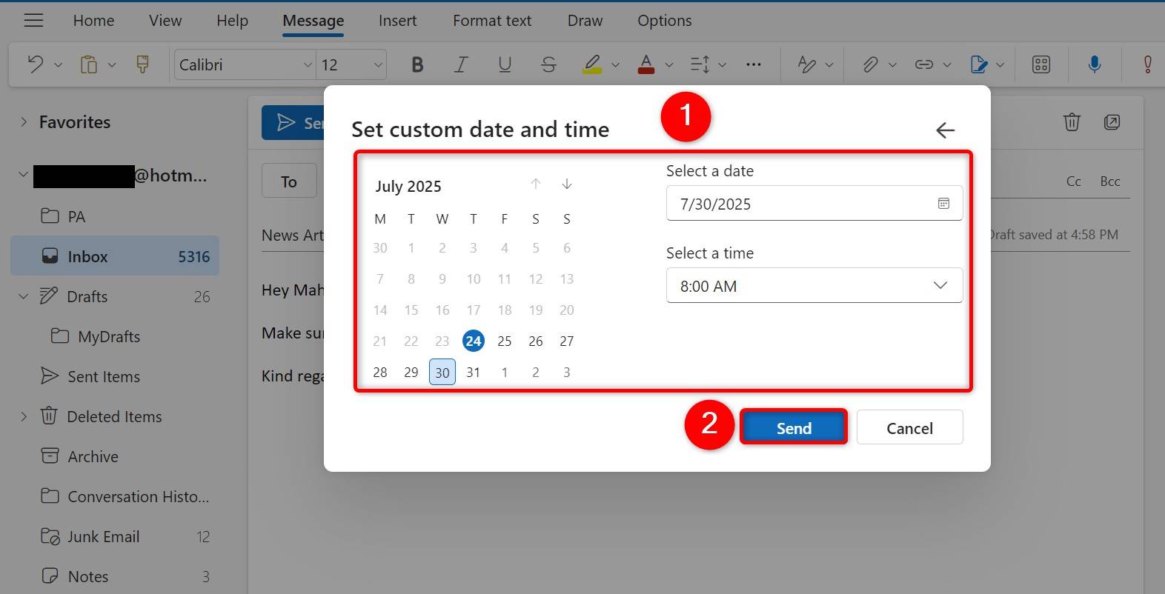This screenshot has height=594, width=1165.
Task: Open the font size dropdown showing 12
Action: click(351, 64)
